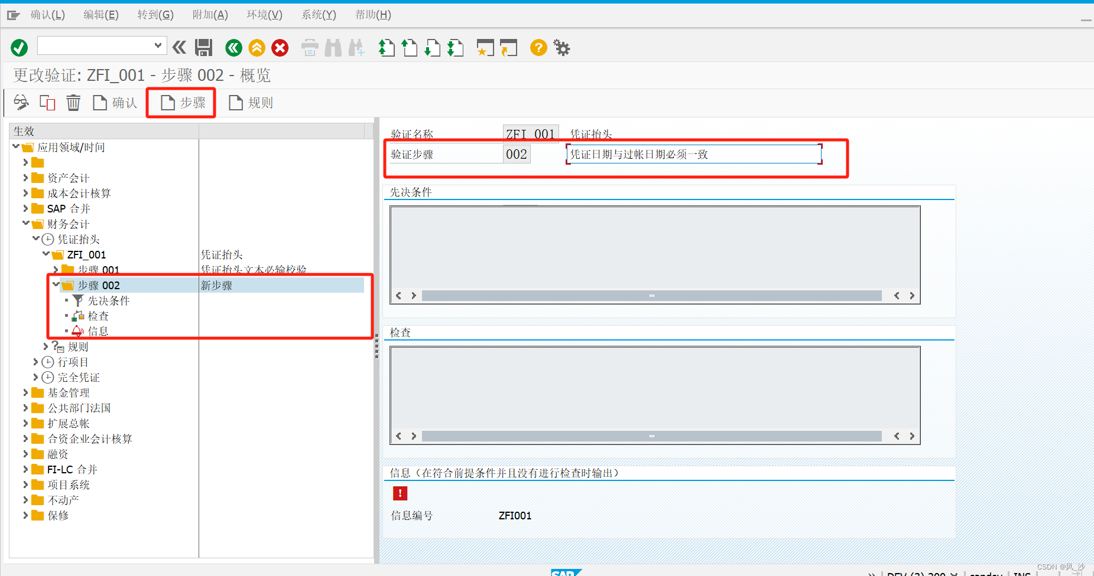Click the message number ZFI001
Viewport: 1094px width, 576px height.
515,515
